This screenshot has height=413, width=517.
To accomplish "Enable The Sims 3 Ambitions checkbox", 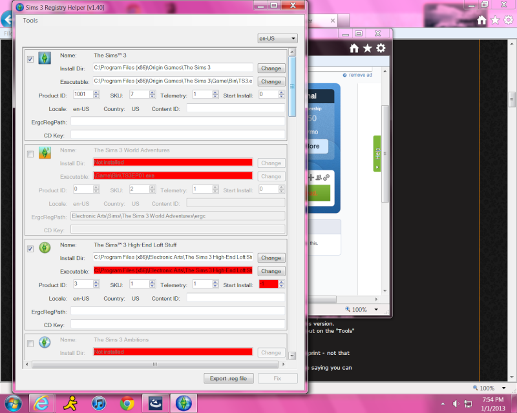I will point(30,344).
